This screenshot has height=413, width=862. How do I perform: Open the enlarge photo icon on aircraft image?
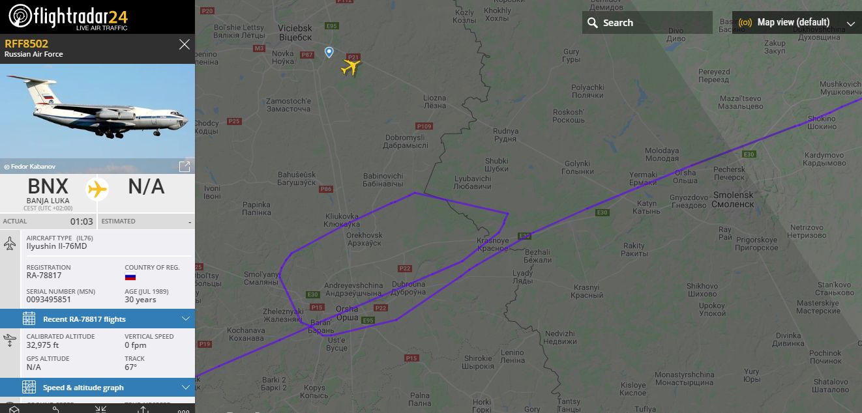pyautogui.click(x=185, y=167)
